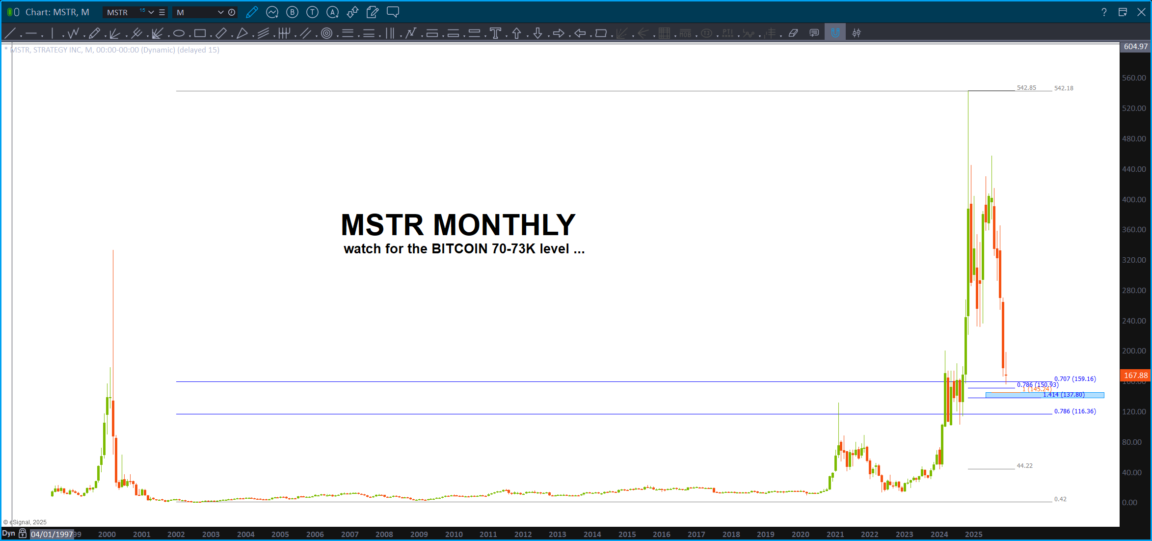Open the symbol list menu icon
Viewport: 1152px width, 541px height.
click(162, 12)
